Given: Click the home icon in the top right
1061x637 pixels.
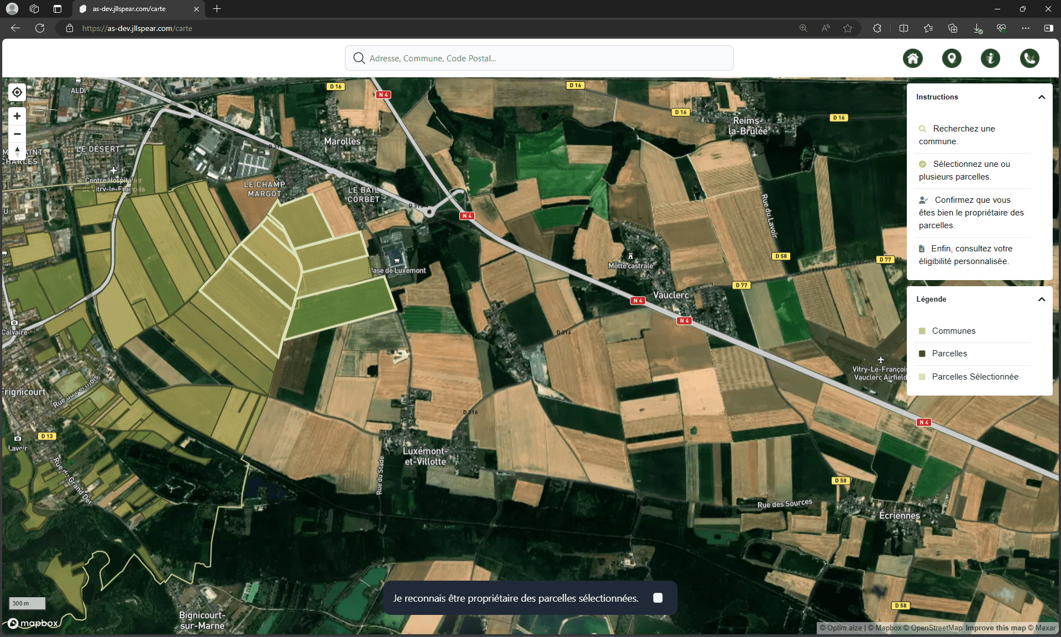Looking at the screenshot, I should (x=912, y=58).
